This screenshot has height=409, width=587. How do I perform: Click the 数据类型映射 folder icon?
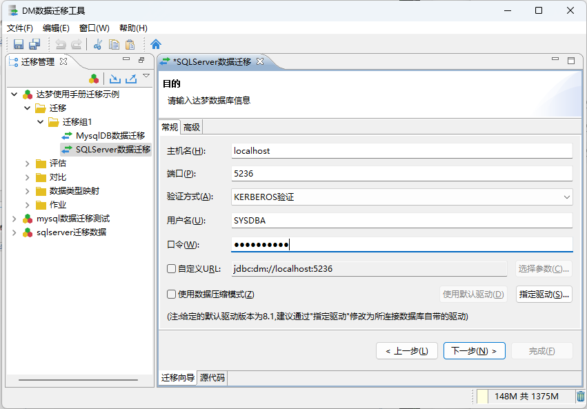click(x=41, y=191)
